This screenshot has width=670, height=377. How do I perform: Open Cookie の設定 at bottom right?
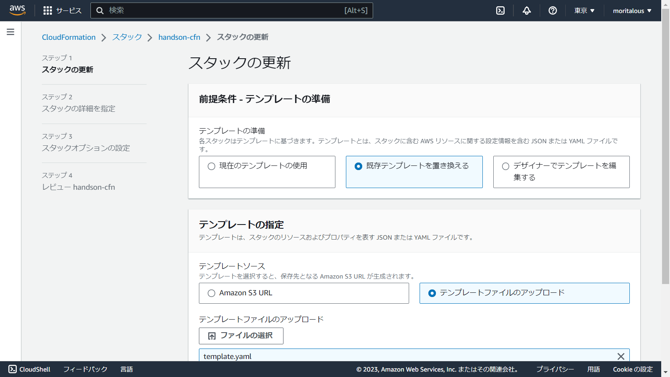(x=633, y=369)
